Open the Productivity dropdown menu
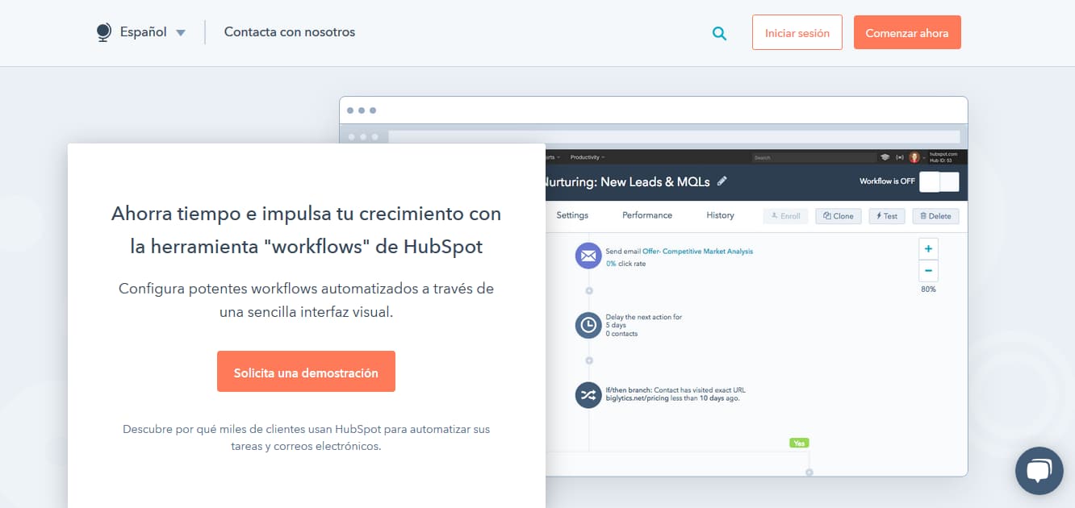 click(584, 156)
